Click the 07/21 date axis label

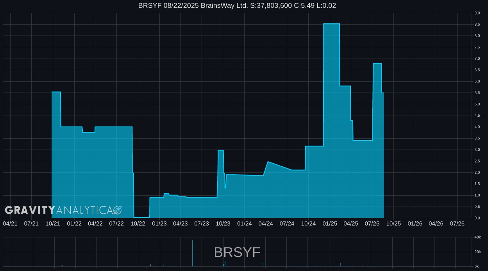pyautogui.click(x=31, y=223)
